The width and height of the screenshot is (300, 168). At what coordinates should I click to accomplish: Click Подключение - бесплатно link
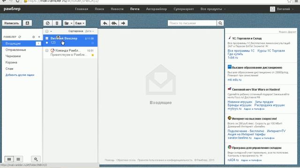tap(246, 131)
